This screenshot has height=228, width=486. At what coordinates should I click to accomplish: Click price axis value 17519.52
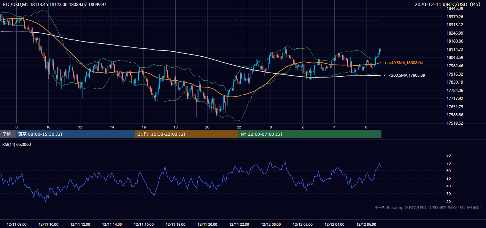(455, 123)
